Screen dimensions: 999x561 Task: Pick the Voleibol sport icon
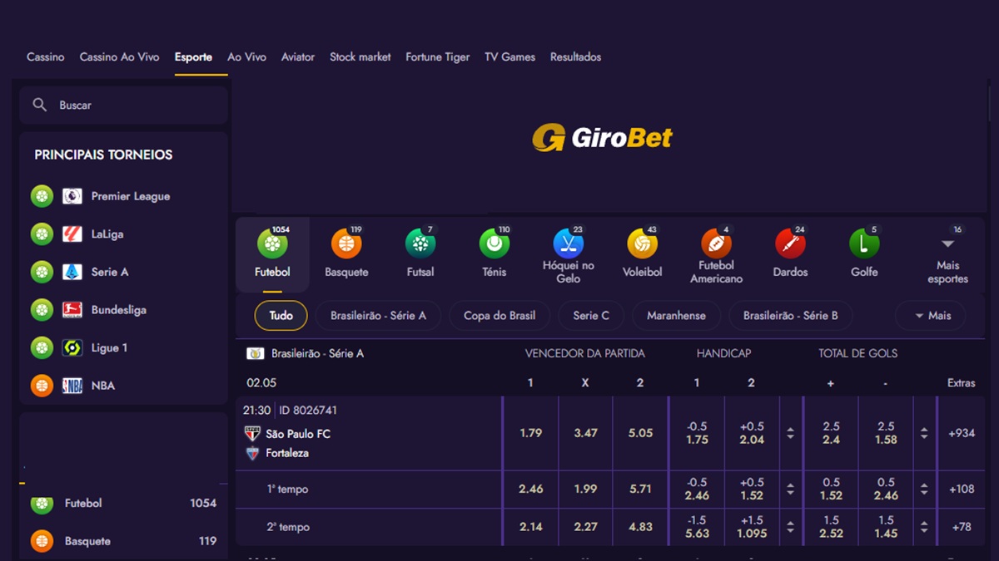coord(642,244)
